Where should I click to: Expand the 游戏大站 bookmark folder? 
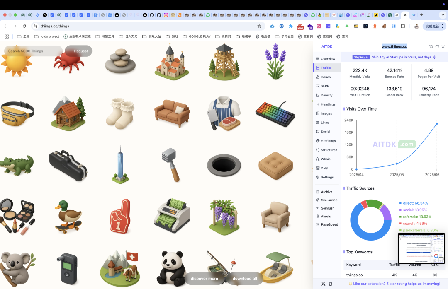click(152, 36)
